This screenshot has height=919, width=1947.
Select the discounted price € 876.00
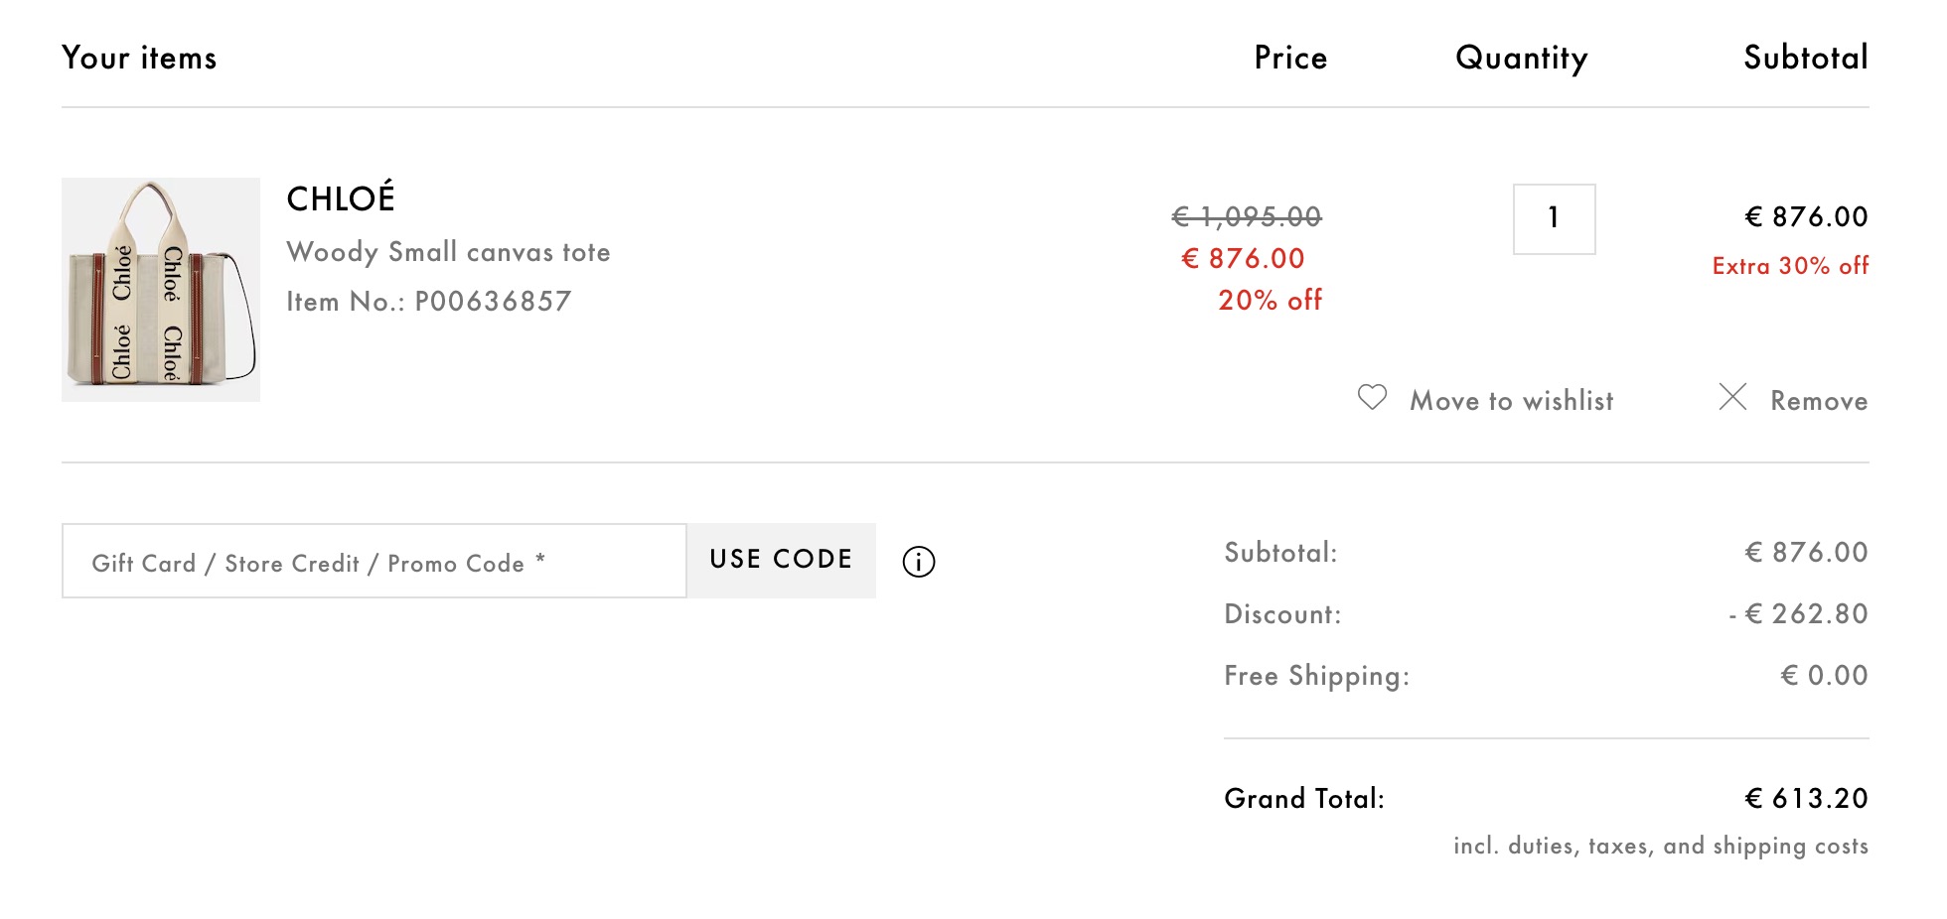(x=1243, y=258)
